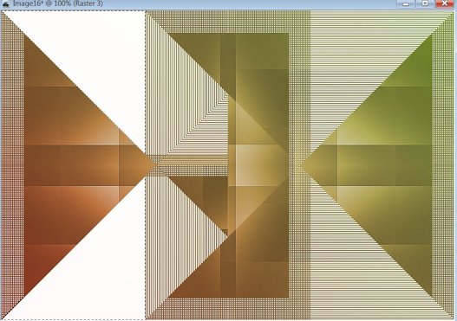Minimize the Image16 document window
457x321 pixels.
click(x=406, y=3)
